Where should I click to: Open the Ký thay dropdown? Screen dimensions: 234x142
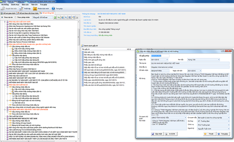228,121
